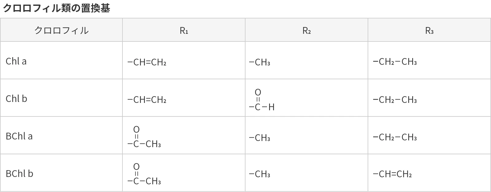Click the aldehyde −CHO structure for Chl b
The width and height of the screenshot is (491, 192).
click(x=261, y=100)
